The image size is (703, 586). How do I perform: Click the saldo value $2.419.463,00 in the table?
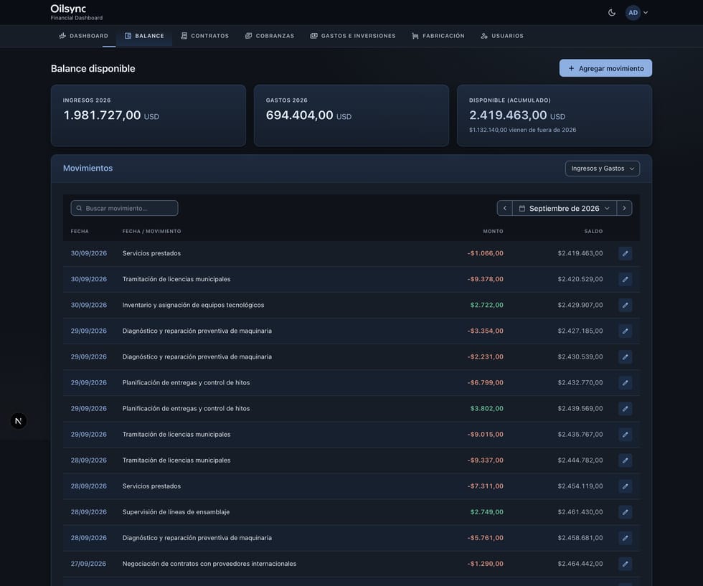pos(580,253)
